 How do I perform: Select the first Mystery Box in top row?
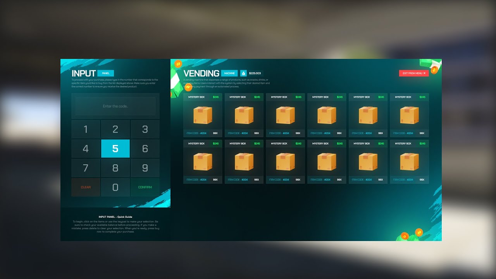tap(203, 115)
